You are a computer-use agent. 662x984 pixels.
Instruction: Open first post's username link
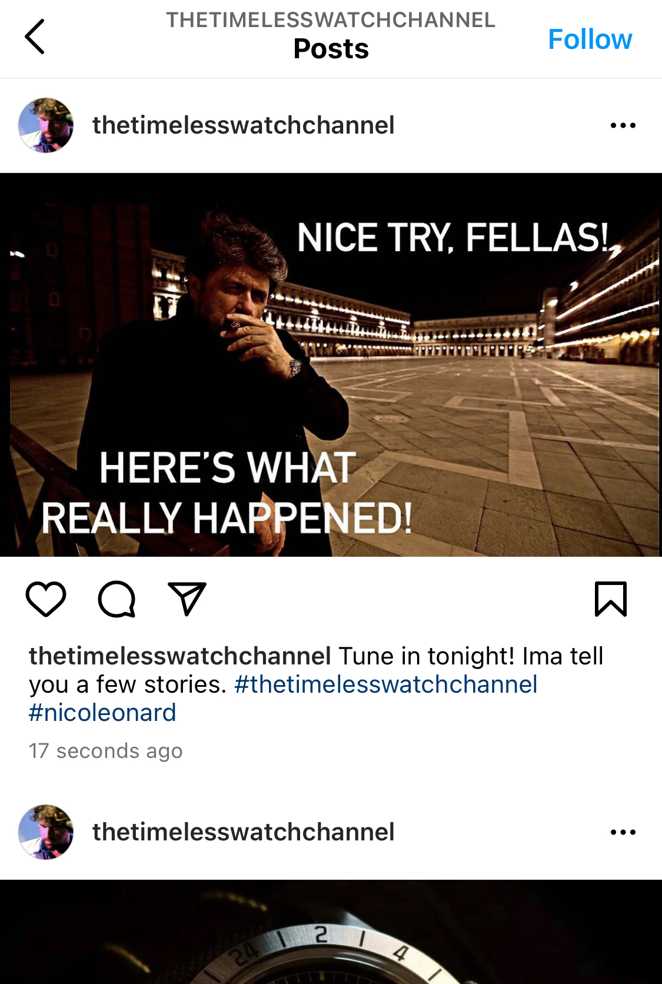243,125
